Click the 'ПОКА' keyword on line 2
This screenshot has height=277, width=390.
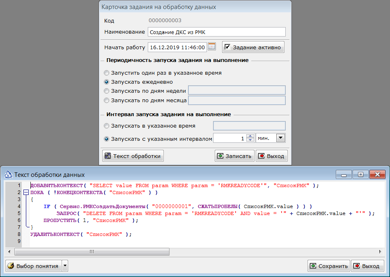pos(37,192)
